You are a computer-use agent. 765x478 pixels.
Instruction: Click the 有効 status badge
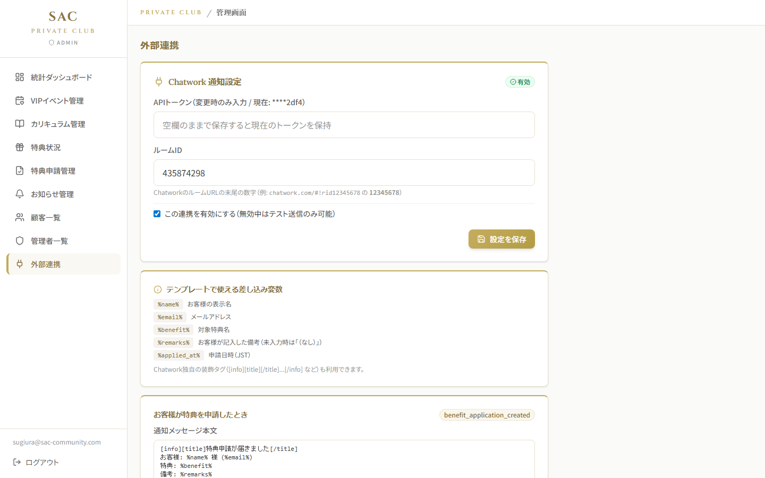pos(520,82)
